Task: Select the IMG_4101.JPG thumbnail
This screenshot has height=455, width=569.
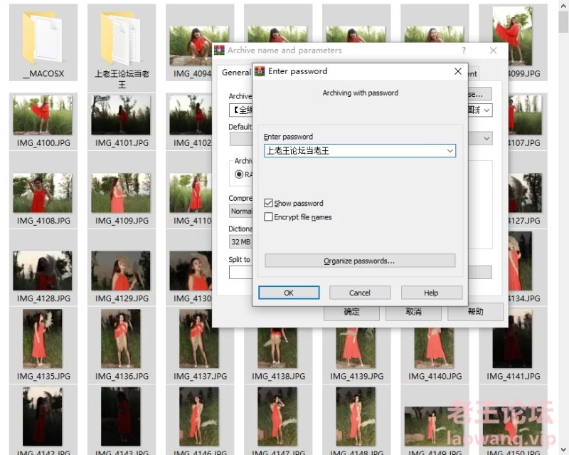Action: pos(121,115)
